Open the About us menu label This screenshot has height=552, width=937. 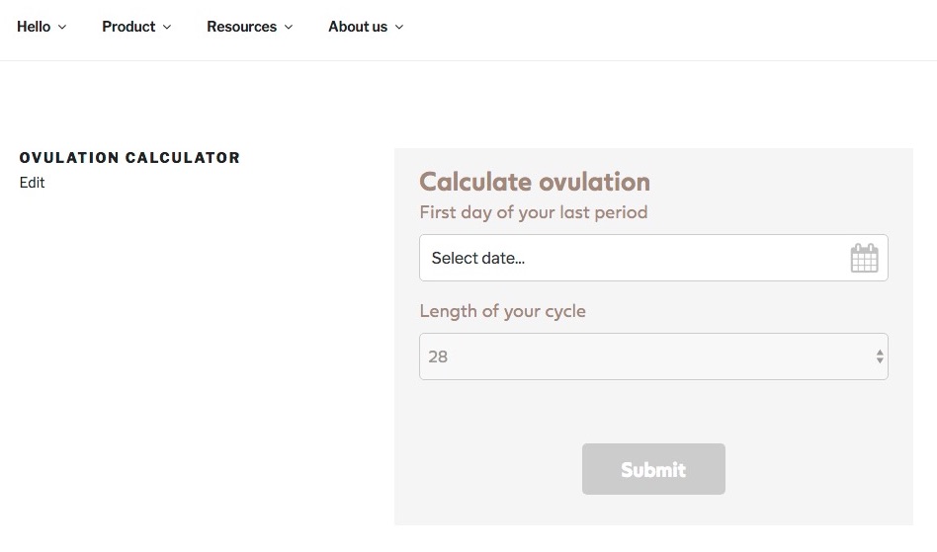pyautogui.click(x=358, y=27)
